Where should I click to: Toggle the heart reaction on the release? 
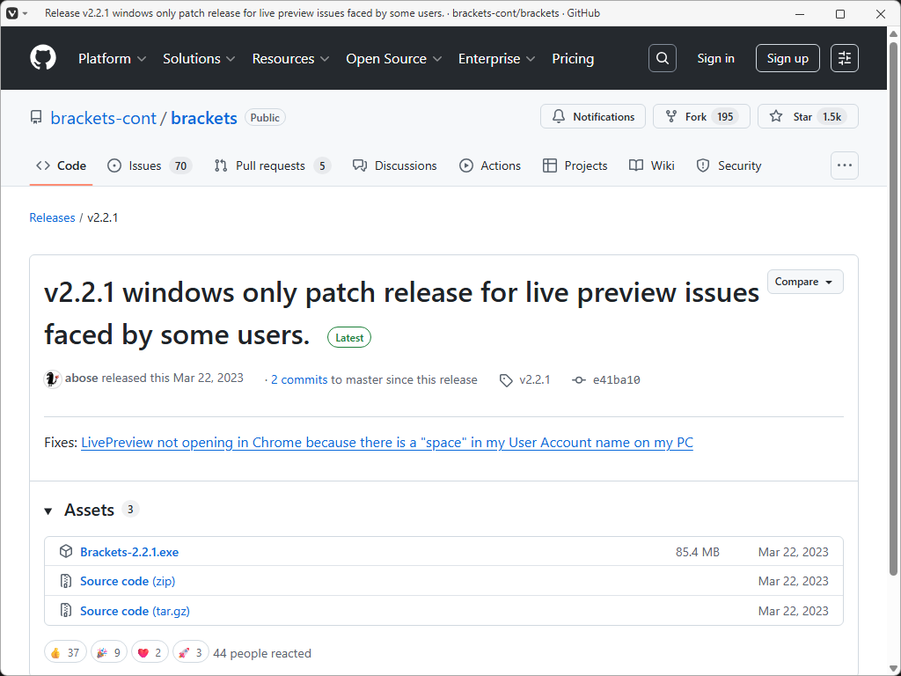point(150,651)
